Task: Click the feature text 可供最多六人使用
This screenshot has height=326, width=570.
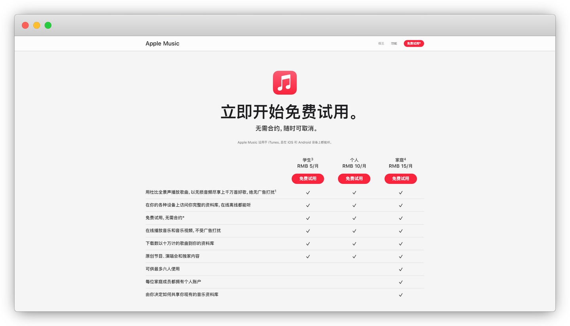Action: coord(163,269)
